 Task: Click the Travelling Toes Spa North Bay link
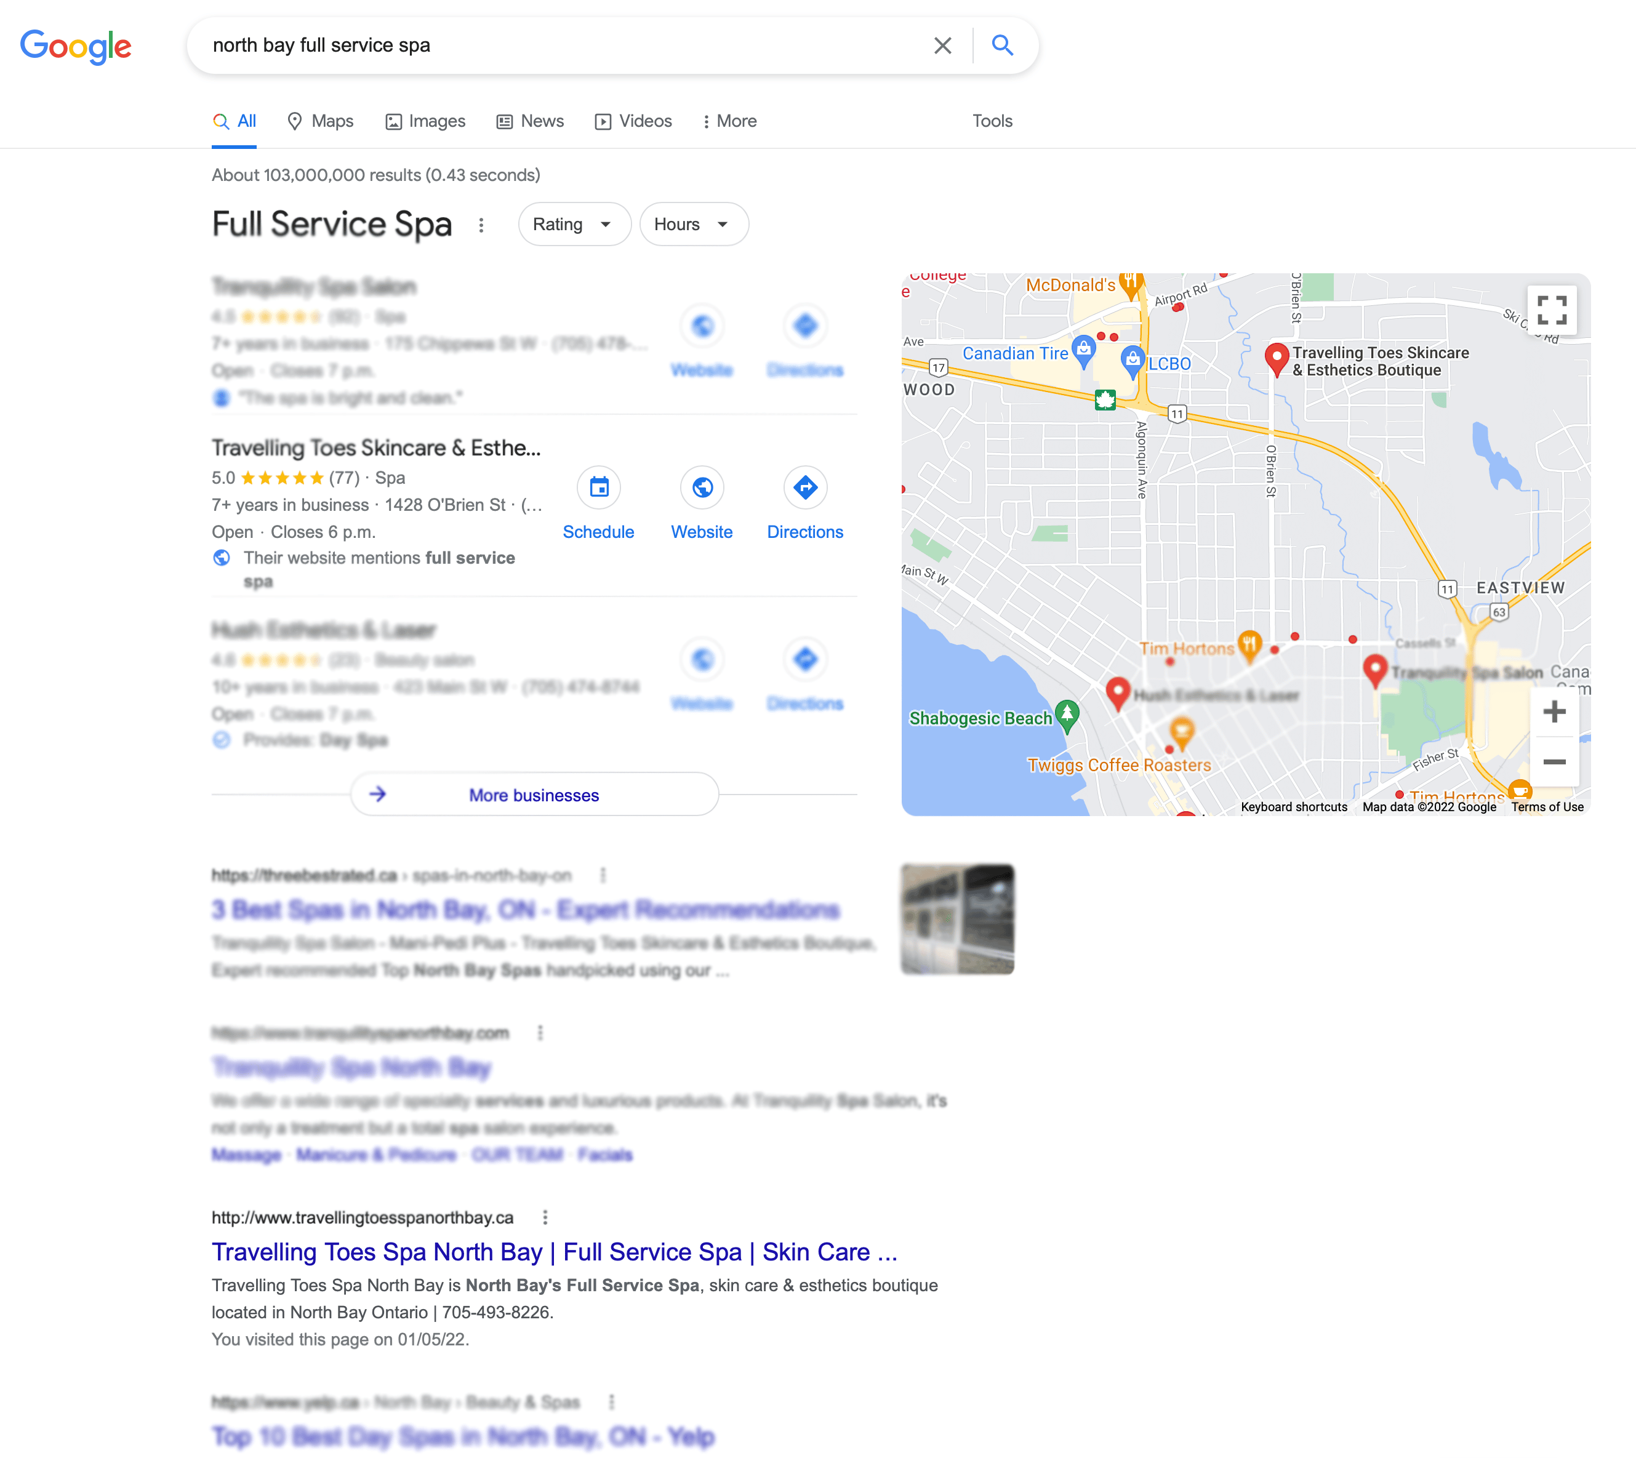click(555, 1251)
